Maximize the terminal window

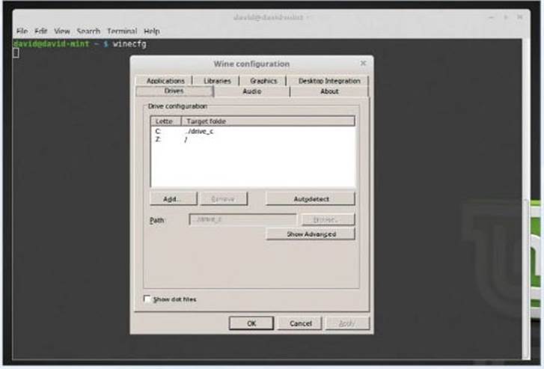point(506,17)
